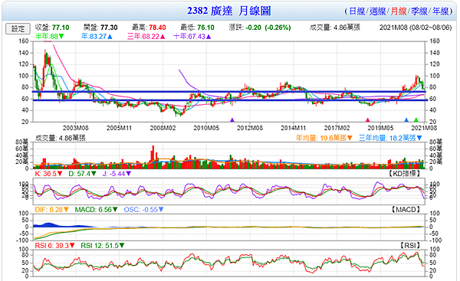Click the blue triangle marker on time axis

pyautogui.click(x=406, y=120)
